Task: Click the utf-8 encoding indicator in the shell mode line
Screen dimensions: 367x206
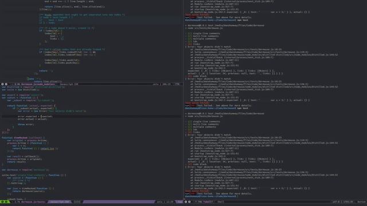Action: point(336,202)
